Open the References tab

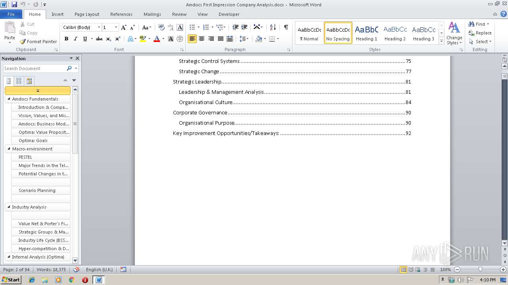pos(121,14)
